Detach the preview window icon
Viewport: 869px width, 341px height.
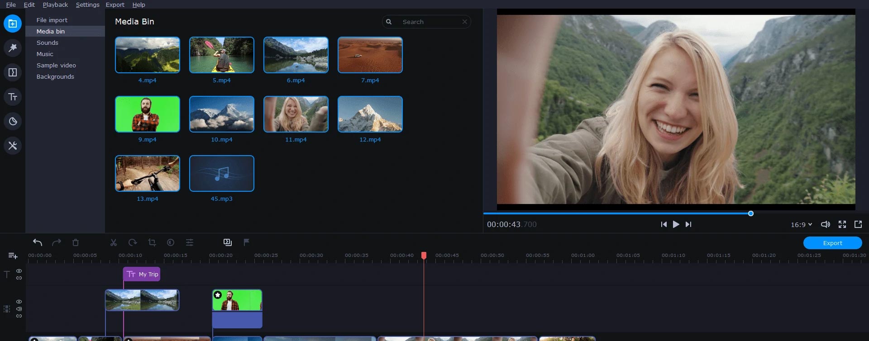point(858,224)
